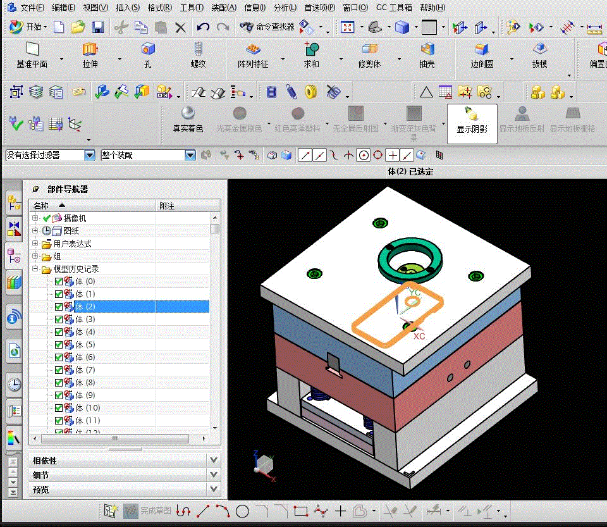Open the 编辑(E) menu

(x=63, y=8)
